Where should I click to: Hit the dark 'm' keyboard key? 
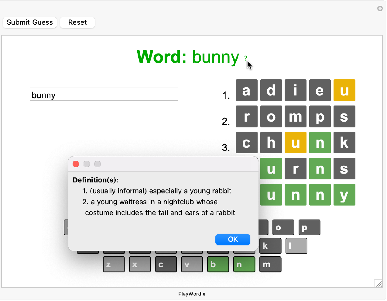270,265
